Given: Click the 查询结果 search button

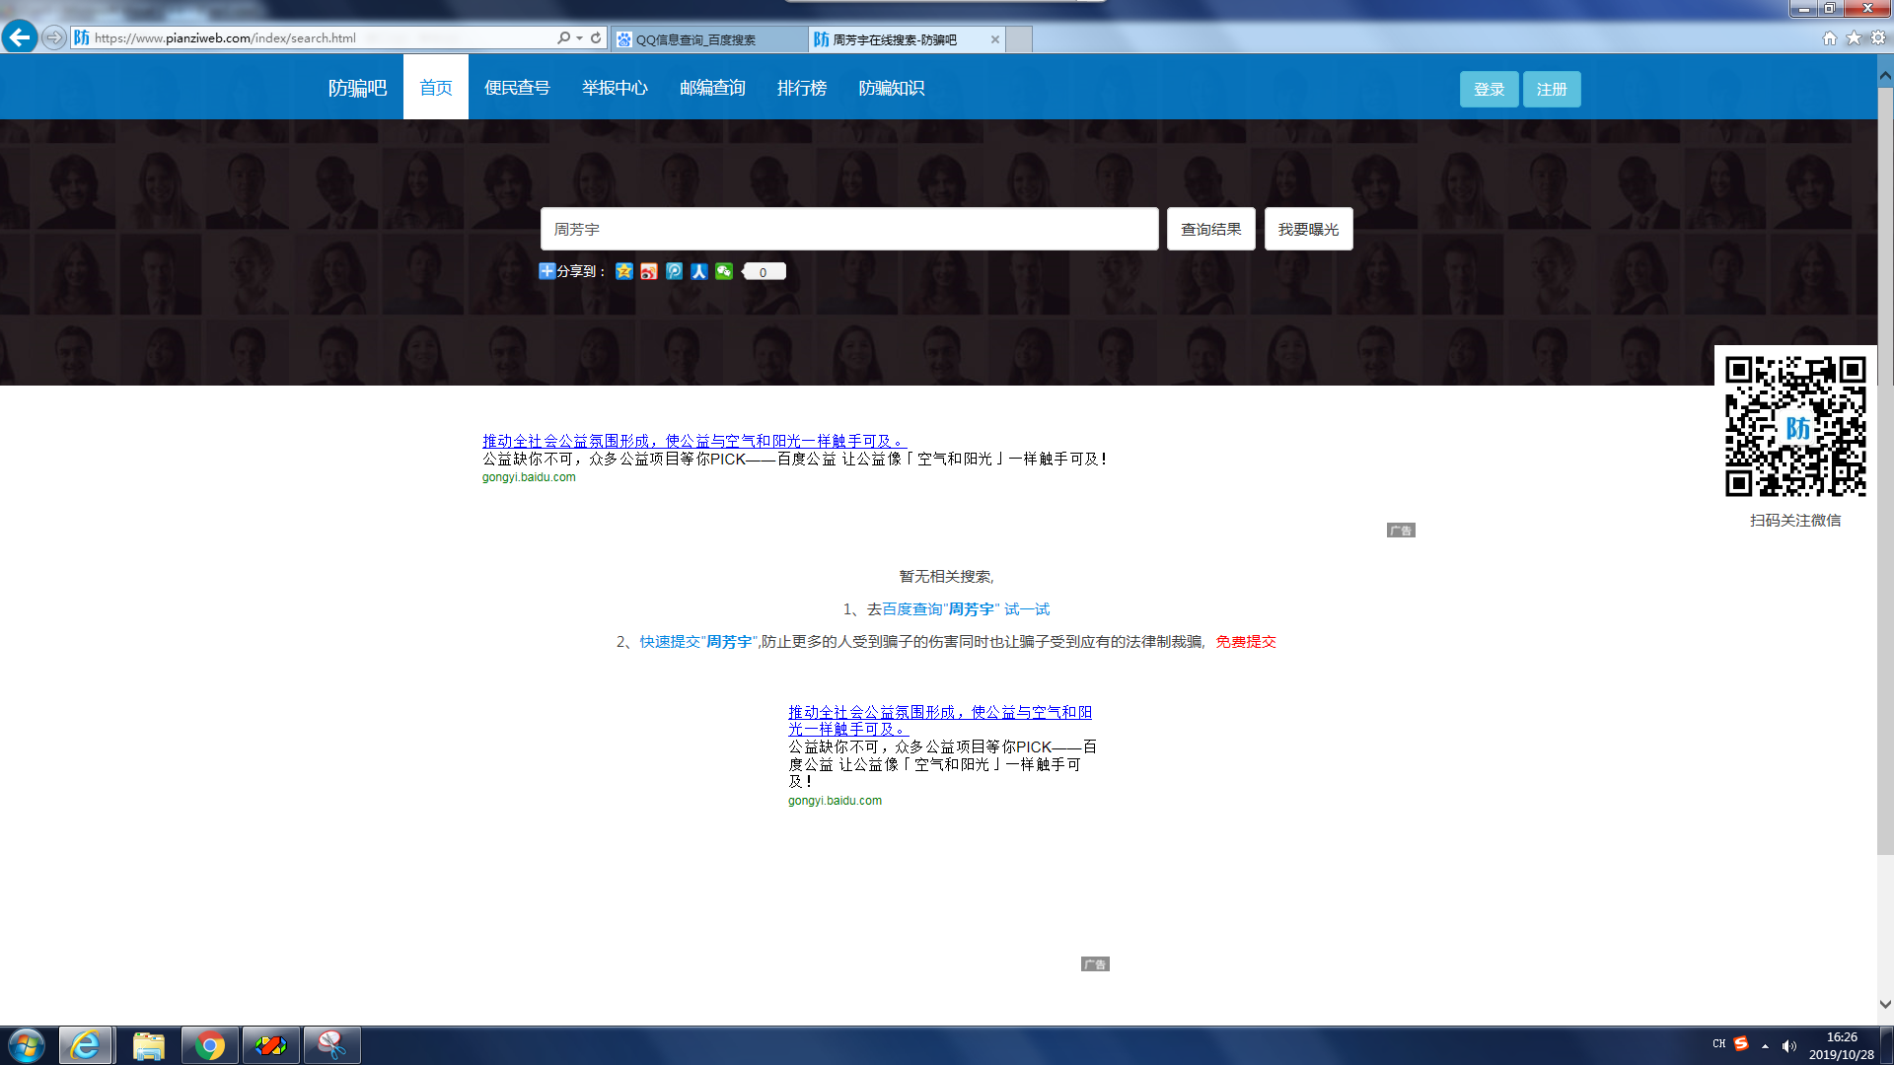Looking at the screenshot, I should [1210, 229].
